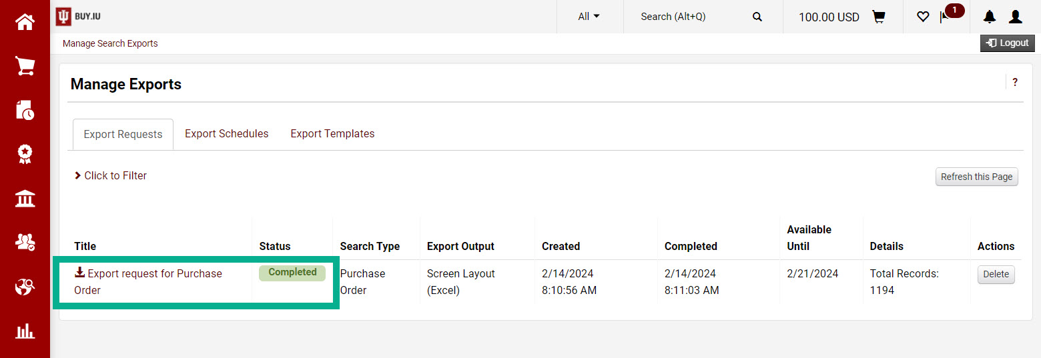Focus the Search (Alt+Q) input field

click(x=694, y=17)
